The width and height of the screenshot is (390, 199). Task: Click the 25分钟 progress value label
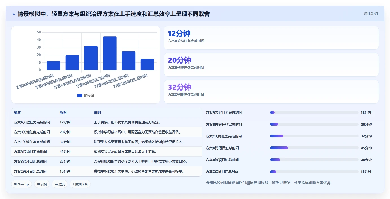(366, 160)
